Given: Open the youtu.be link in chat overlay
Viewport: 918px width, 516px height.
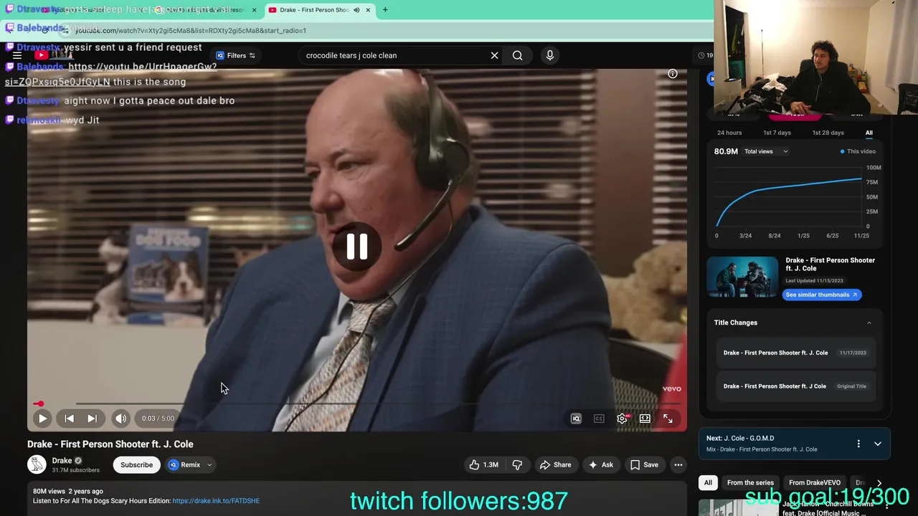Looking at the screenshot, I should tap(110, 75).
